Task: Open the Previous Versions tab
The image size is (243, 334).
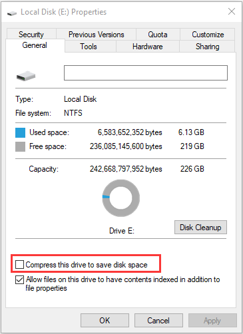Action: coord(97,35)
